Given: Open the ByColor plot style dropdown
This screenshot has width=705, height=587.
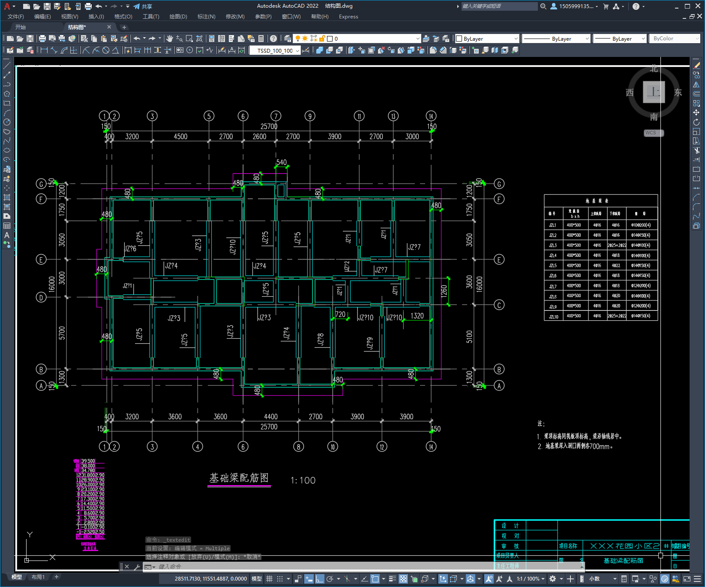Looking at the screenshot, I should point(675,39).
